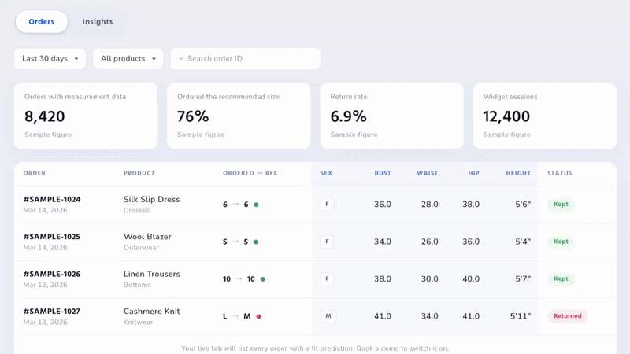Click the STATUS column header
This screenshot has width=630, height=354.
pyautogui.click(x=560, y=173)
